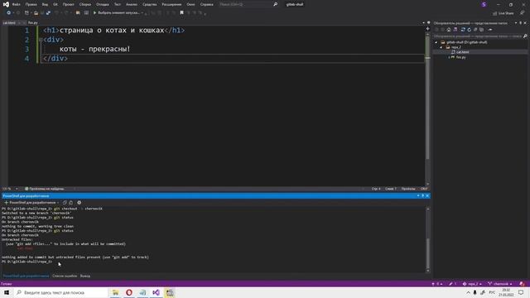Screen dimensions: 530x298
Task: Open the chernovik branch selector in status bar
Action: click(x=499, y=284)
